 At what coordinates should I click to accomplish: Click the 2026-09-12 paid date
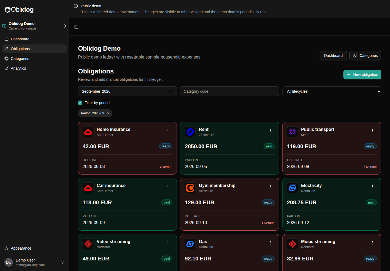point(298,222)
